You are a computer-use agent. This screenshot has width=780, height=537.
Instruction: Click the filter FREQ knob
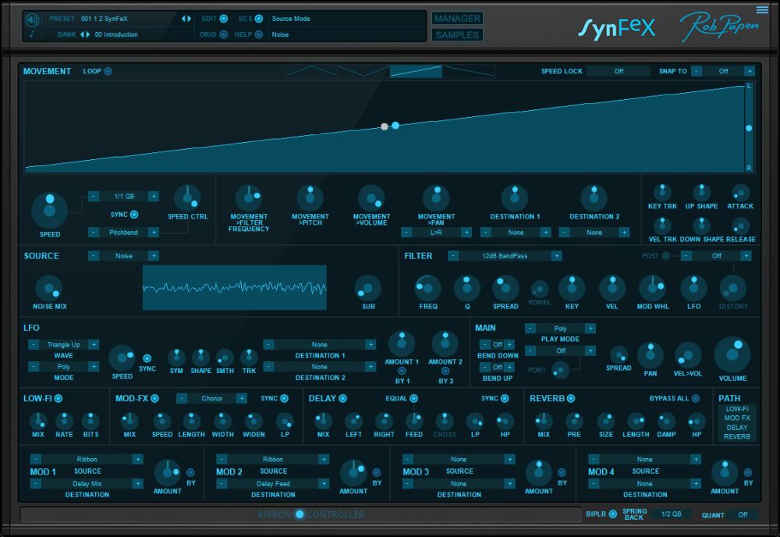tap(428, 289)
